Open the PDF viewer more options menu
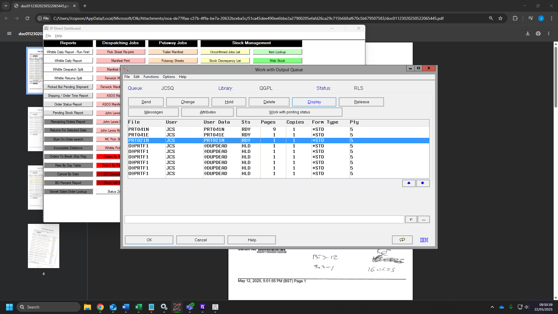Viewport: 558px width, 314px height. pos(549,33)
